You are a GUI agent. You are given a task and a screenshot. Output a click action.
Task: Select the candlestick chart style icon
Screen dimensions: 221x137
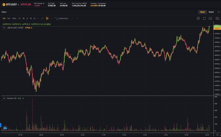coord(47,18)
